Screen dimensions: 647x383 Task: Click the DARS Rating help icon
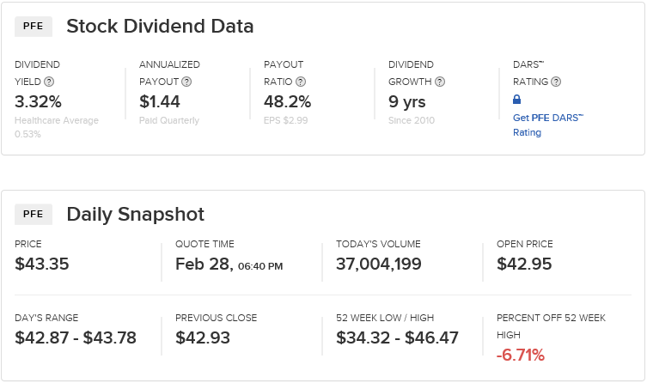coord(556,82)
